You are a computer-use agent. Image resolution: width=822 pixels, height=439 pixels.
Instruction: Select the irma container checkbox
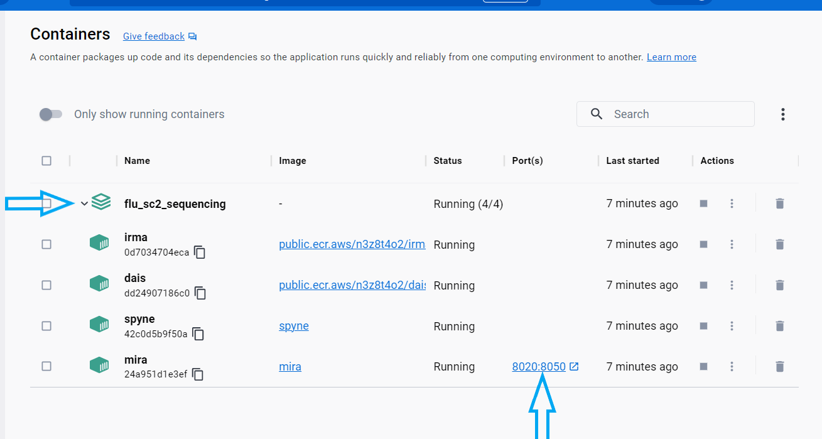point(46,244)
